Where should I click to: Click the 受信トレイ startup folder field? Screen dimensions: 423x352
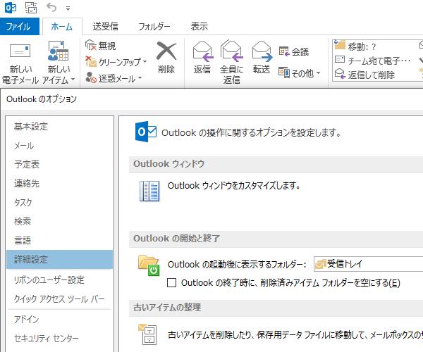coord(367,265)
